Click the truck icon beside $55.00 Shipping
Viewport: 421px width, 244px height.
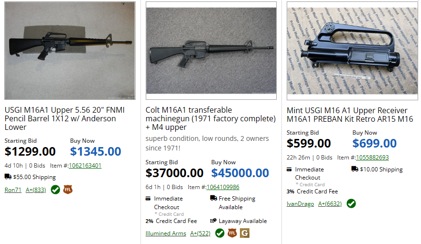(x=8, y=177)
